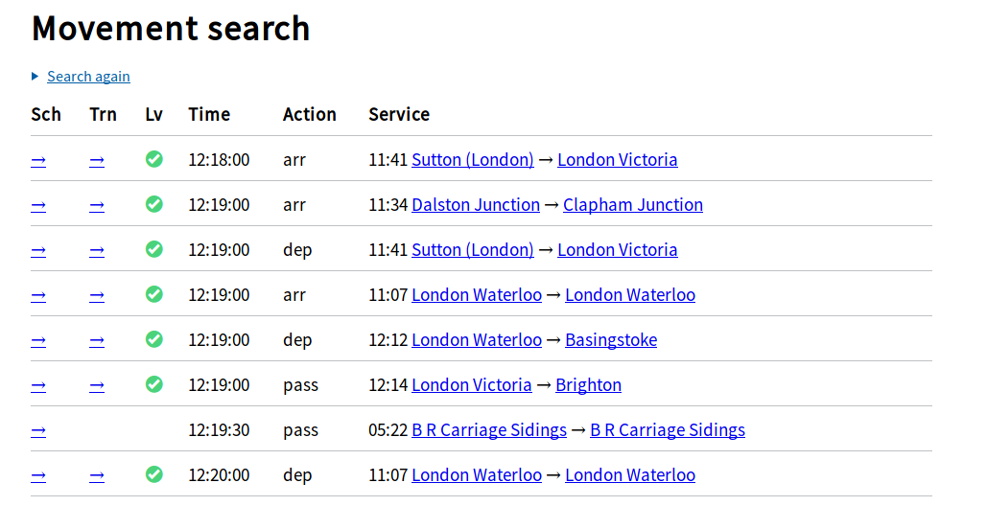Click the Time column header
987x506 pixels.
point(209,114)
